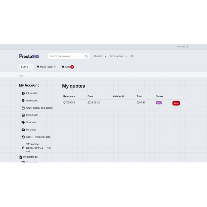Open the Credit slips list icon
207x207 pixels.
(23, 115)
